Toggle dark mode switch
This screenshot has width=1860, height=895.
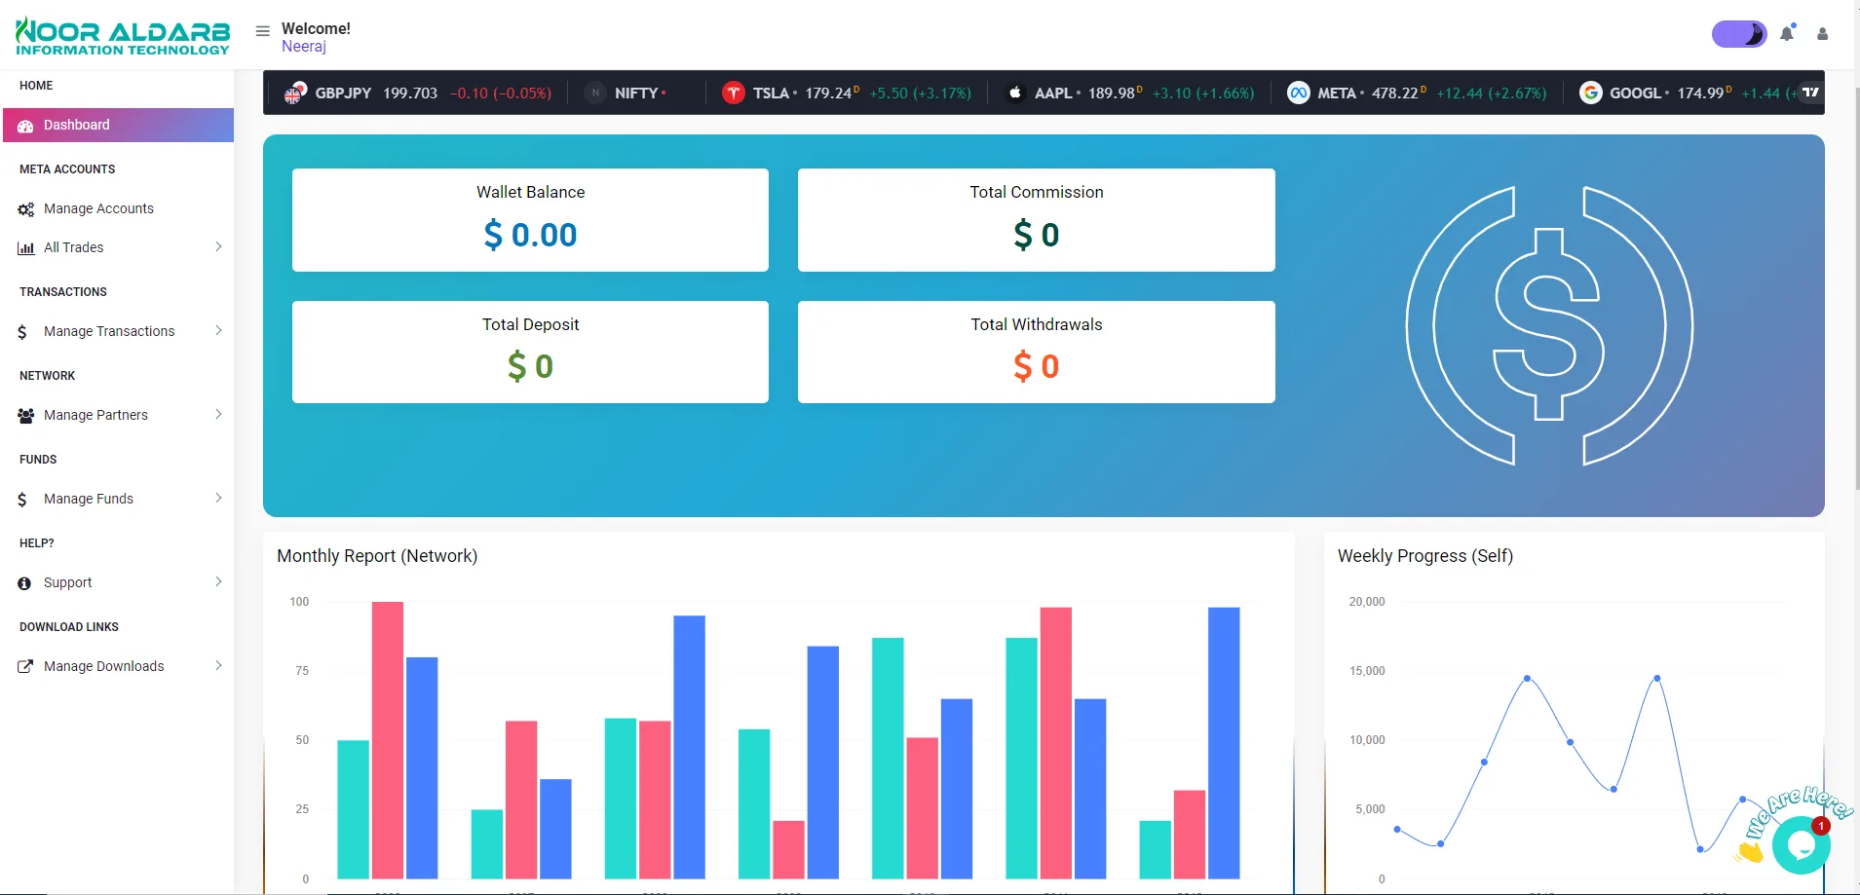[1737, 33]
